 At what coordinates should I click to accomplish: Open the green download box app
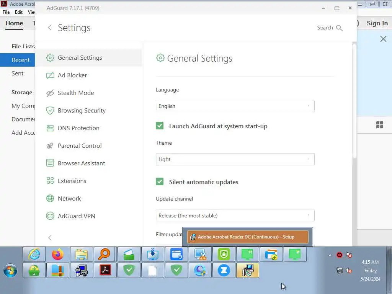(34, 270)
